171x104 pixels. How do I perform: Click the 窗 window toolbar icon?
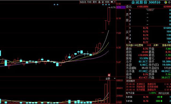[103, 2]
